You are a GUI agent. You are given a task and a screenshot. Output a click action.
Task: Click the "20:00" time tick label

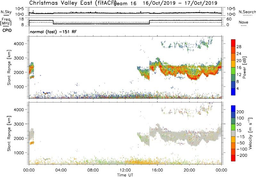[189, 170]
